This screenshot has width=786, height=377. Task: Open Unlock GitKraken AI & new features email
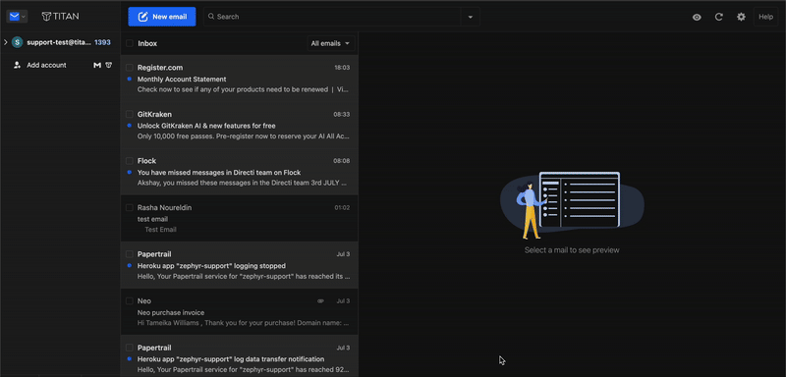(240, 125)
